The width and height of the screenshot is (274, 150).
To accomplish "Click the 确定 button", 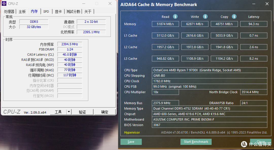I will click(105, 112).
